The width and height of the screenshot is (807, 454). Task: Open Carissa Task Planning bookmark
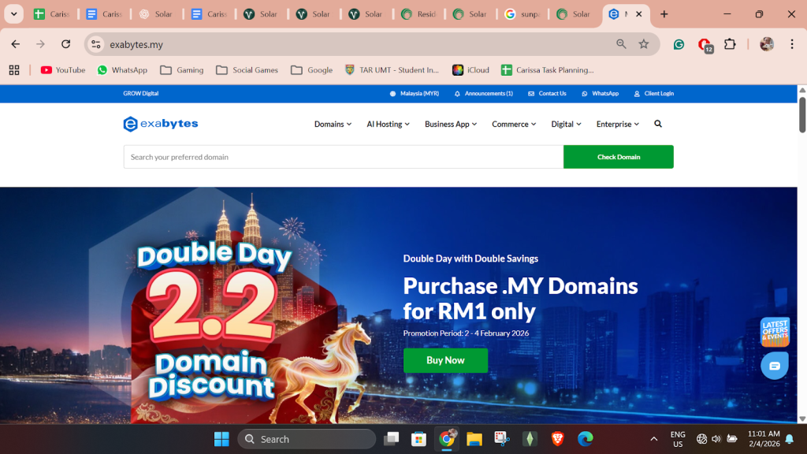pos(547,70)
